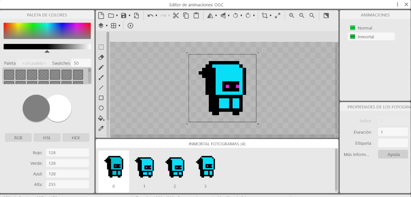This screenshot has width=411, height=197.
Task: Choose the rectangular selection marquee tool
Action: pyautogui.click(x=101, y=47)
